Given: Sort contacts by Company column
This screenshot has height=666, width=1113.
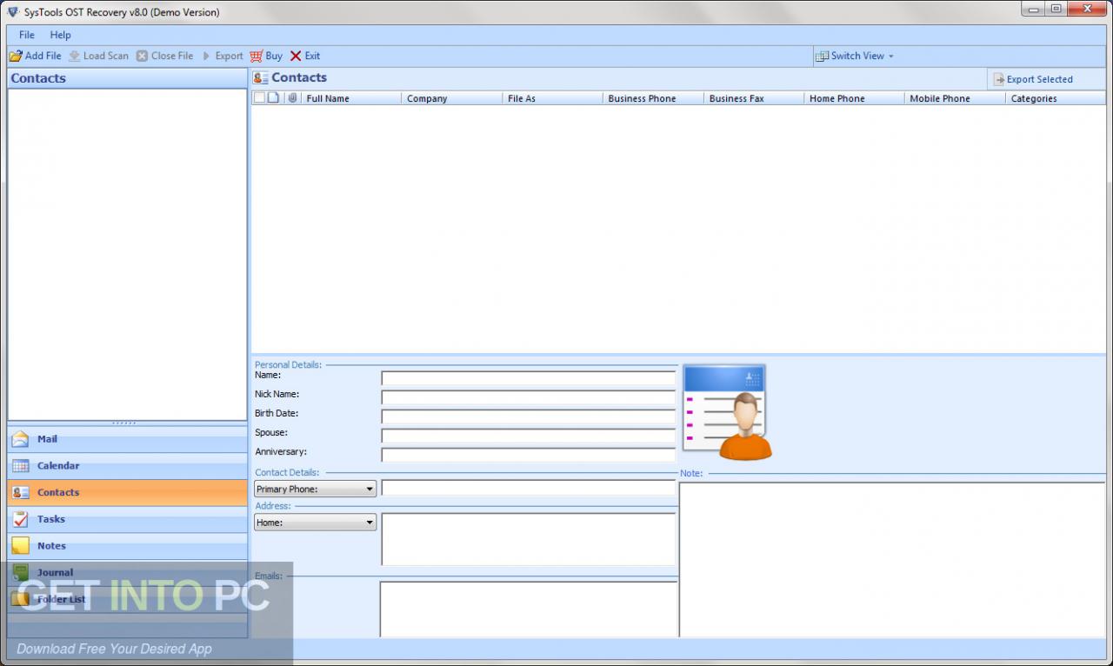Looking at the screenshot, I should tap(452, 98).
